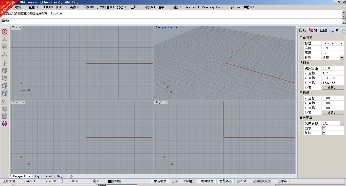346x186 pixels.
Task: Click the globe sphere icon in left toolbar
Action: (5, 47)
